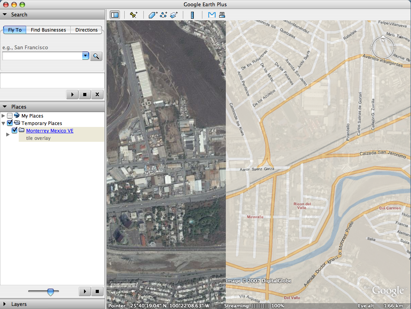Uncheck the Temporary Places checkbox
This screenshot has height=309, width=411.
point(10,123)
